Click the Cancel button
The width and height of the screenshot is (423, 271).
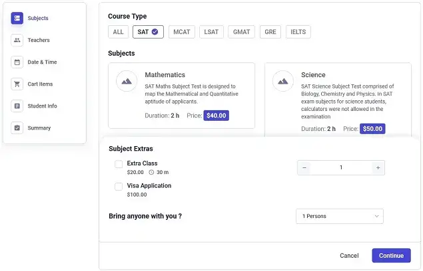[x=349, y=256]
